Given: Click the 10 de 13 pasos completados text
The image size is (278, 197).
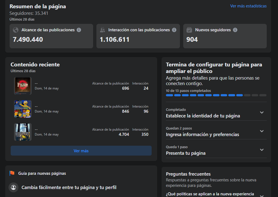Looking at the screenshot, I should coord(188,91).
